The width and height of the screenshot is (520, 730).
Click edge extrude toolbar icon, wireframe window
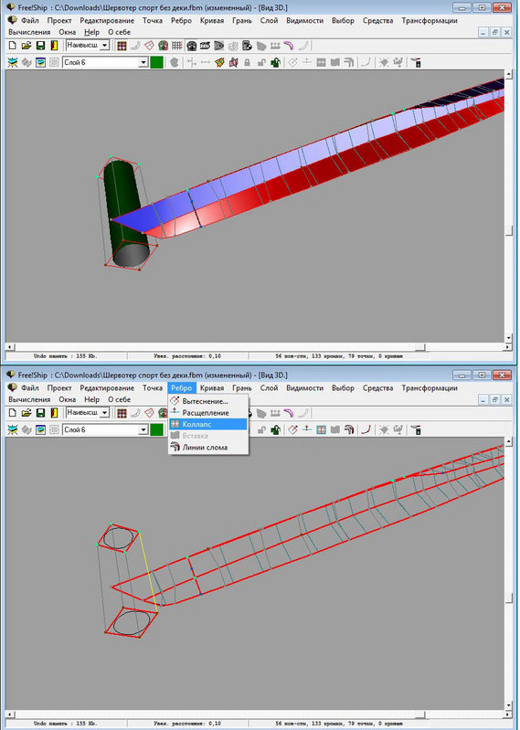click(292, 429)
